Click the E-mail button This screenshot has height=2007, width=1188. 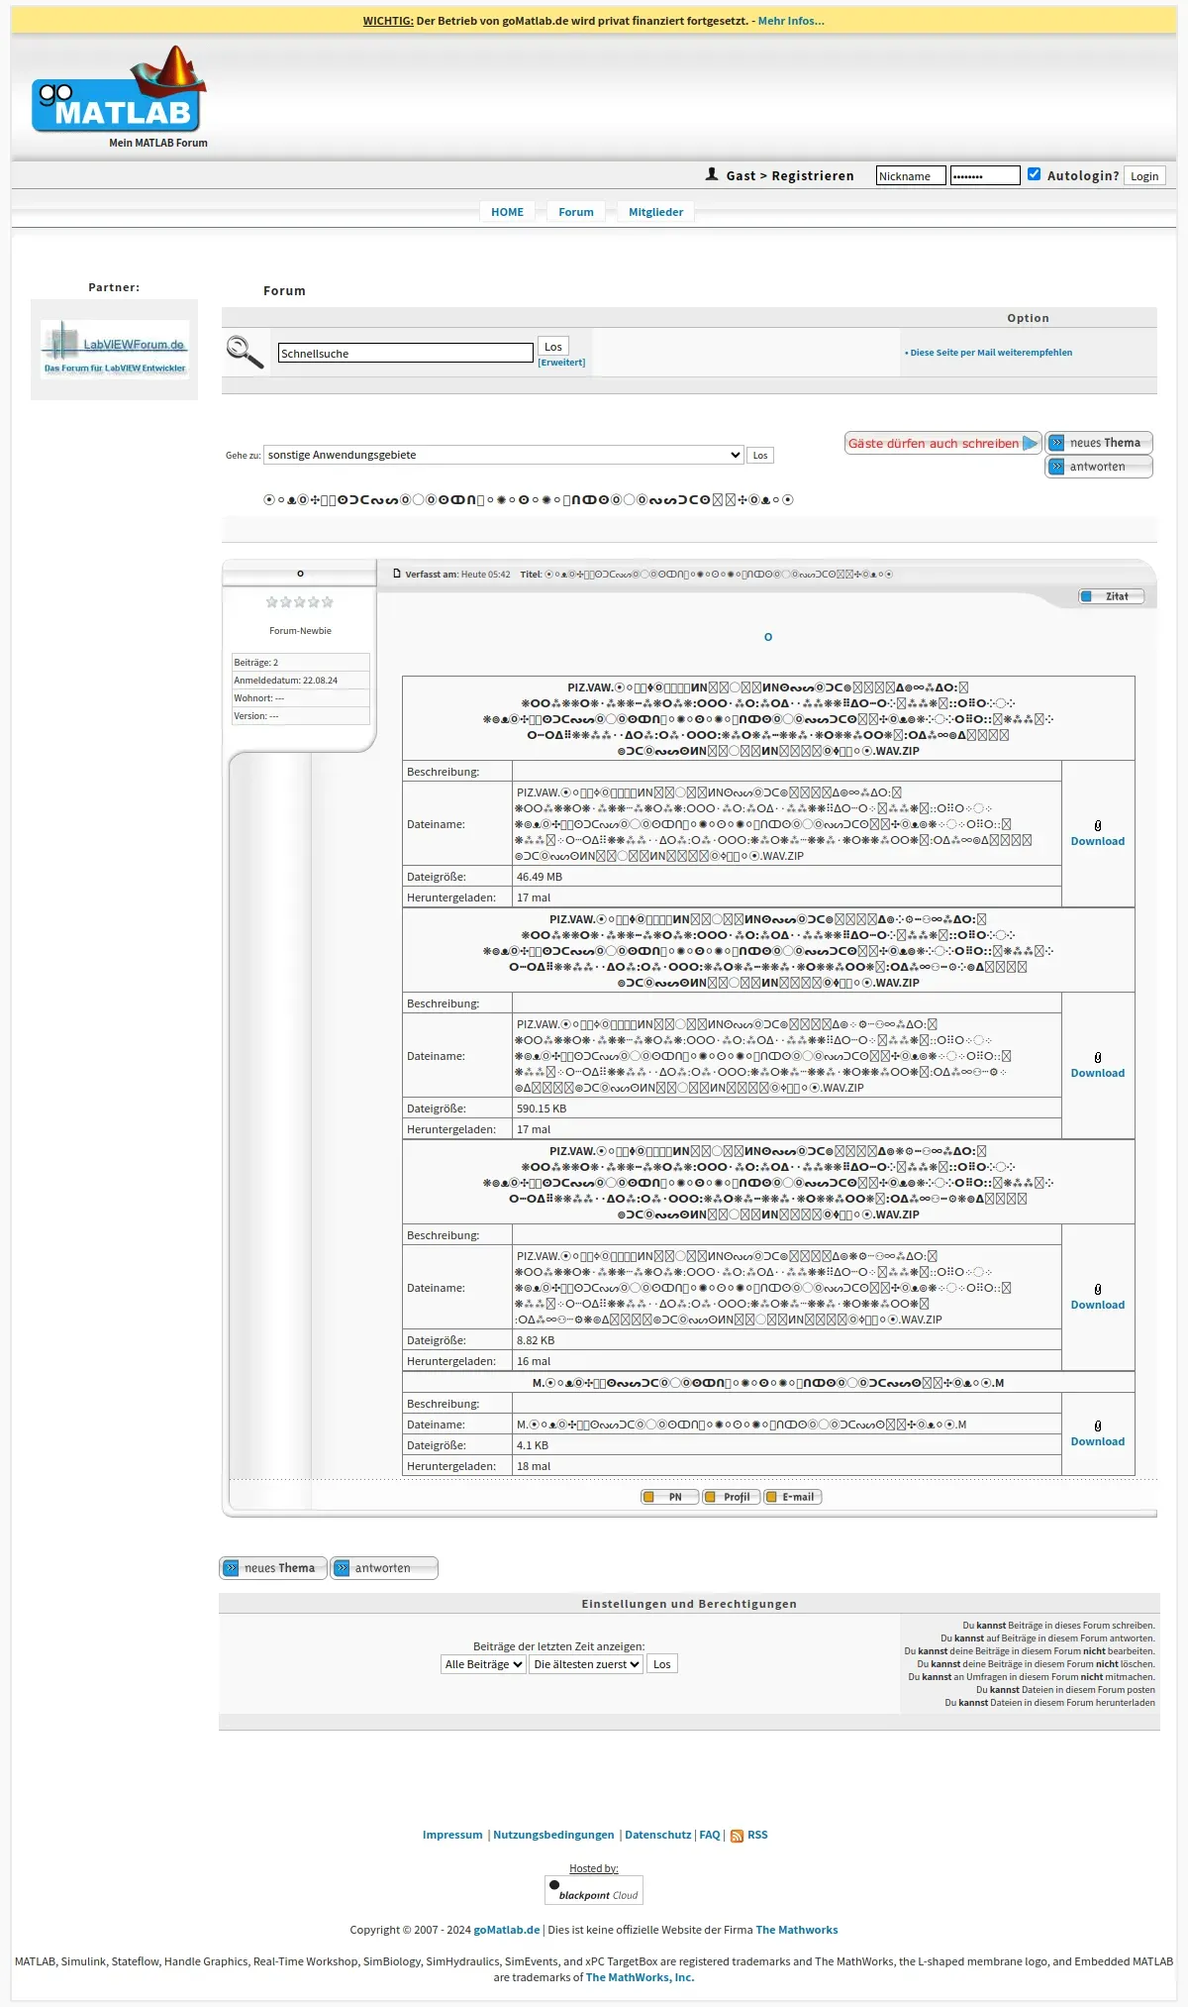[x=793, y=1497]
